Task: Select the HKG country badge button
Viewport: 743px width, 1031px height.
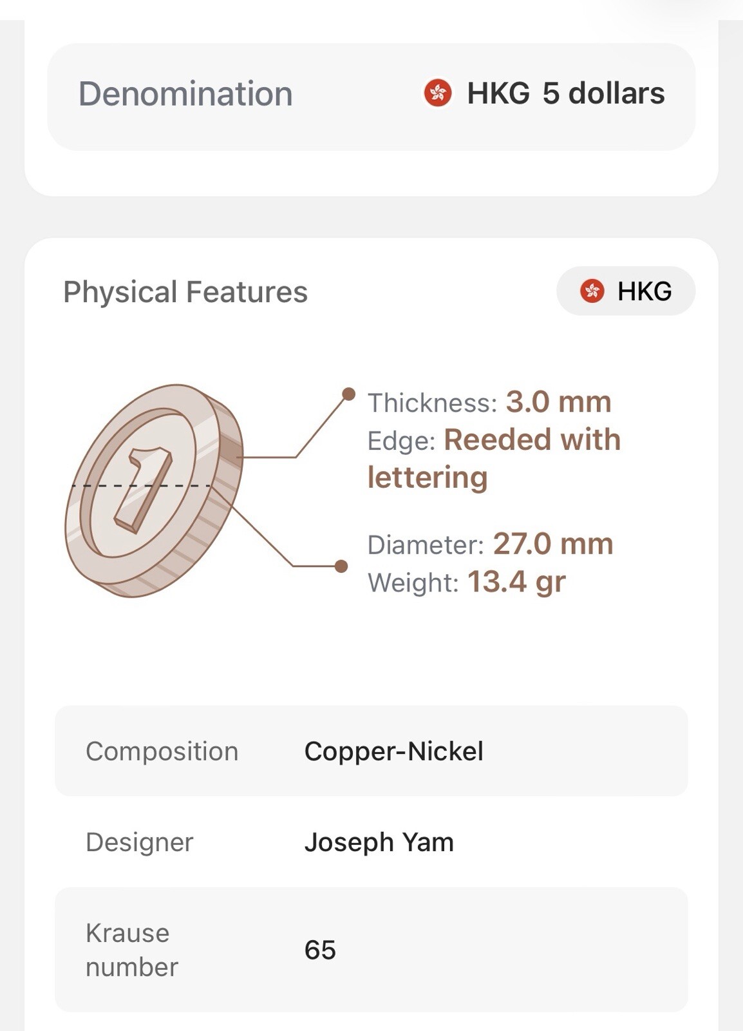Action: tap(625, 291)
